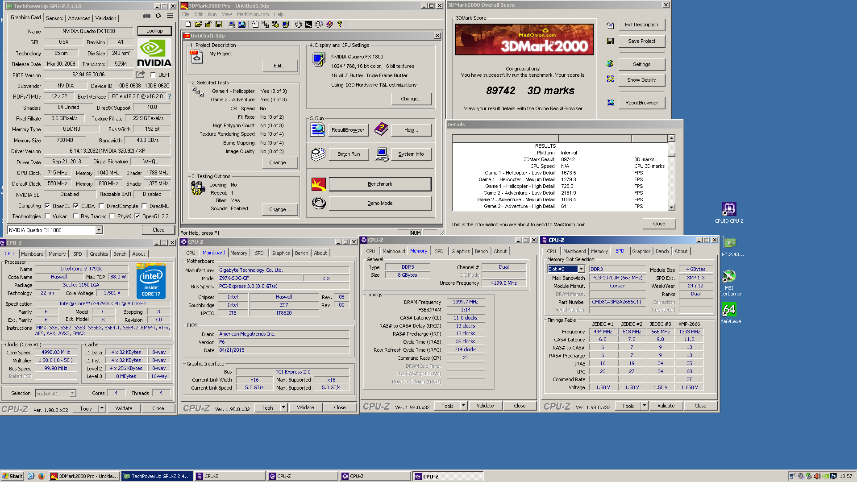Click Benchmark button in 3DMark2000
857x482 pixels.
pos(380,184)
